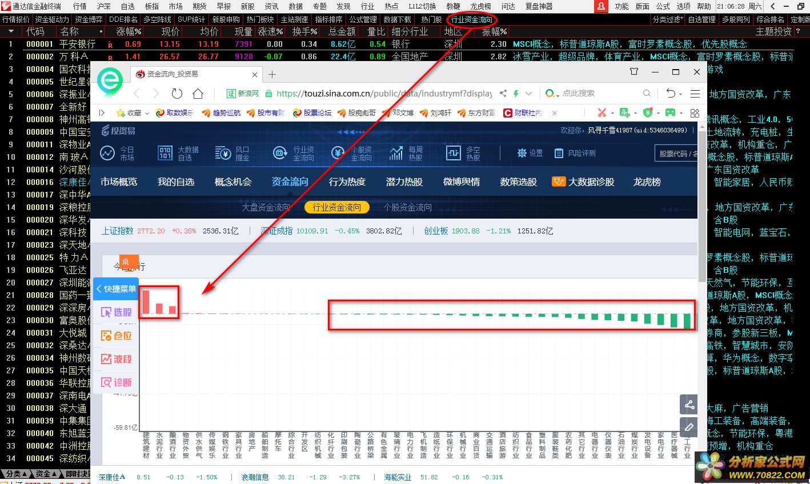Screen dimensions: 810x484
Task: Click 选股 in quick menu
Action: tap(117, 312)
